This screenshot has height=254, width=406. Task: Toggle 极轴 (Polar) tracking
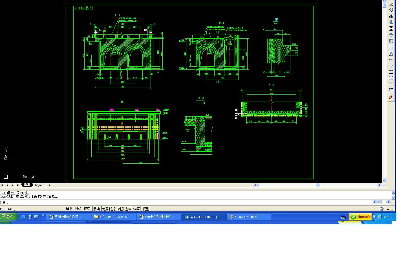(96, 209)
